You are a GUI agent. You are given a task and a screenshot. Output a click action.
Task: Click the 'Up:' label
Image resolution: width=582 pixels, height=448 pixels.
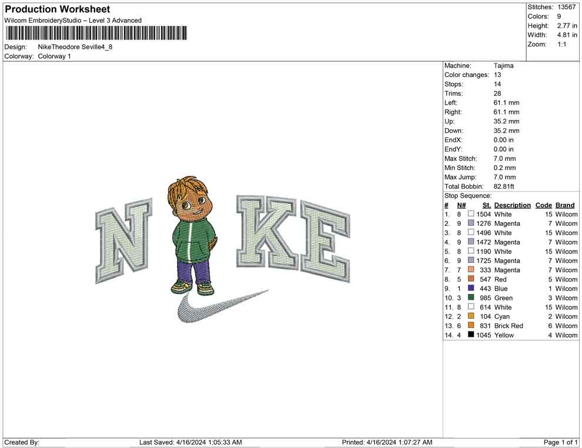coord(449,121)
